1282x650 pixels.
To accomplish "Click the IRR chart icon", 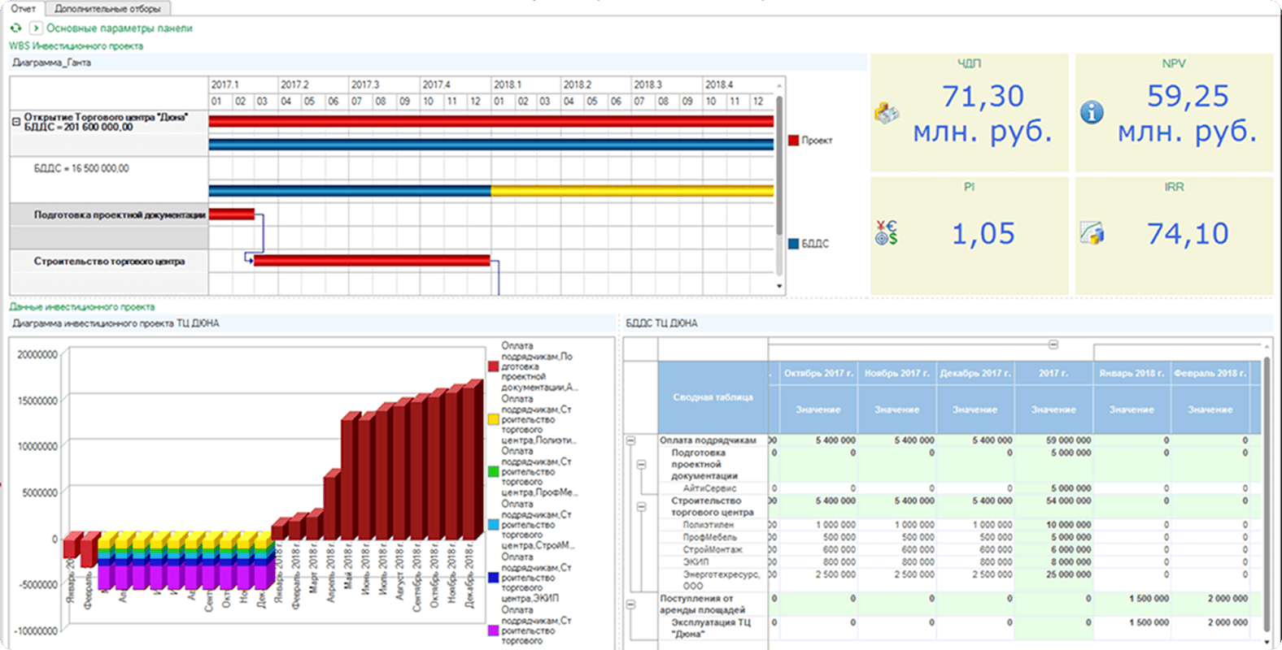I will coord(1092,233).
